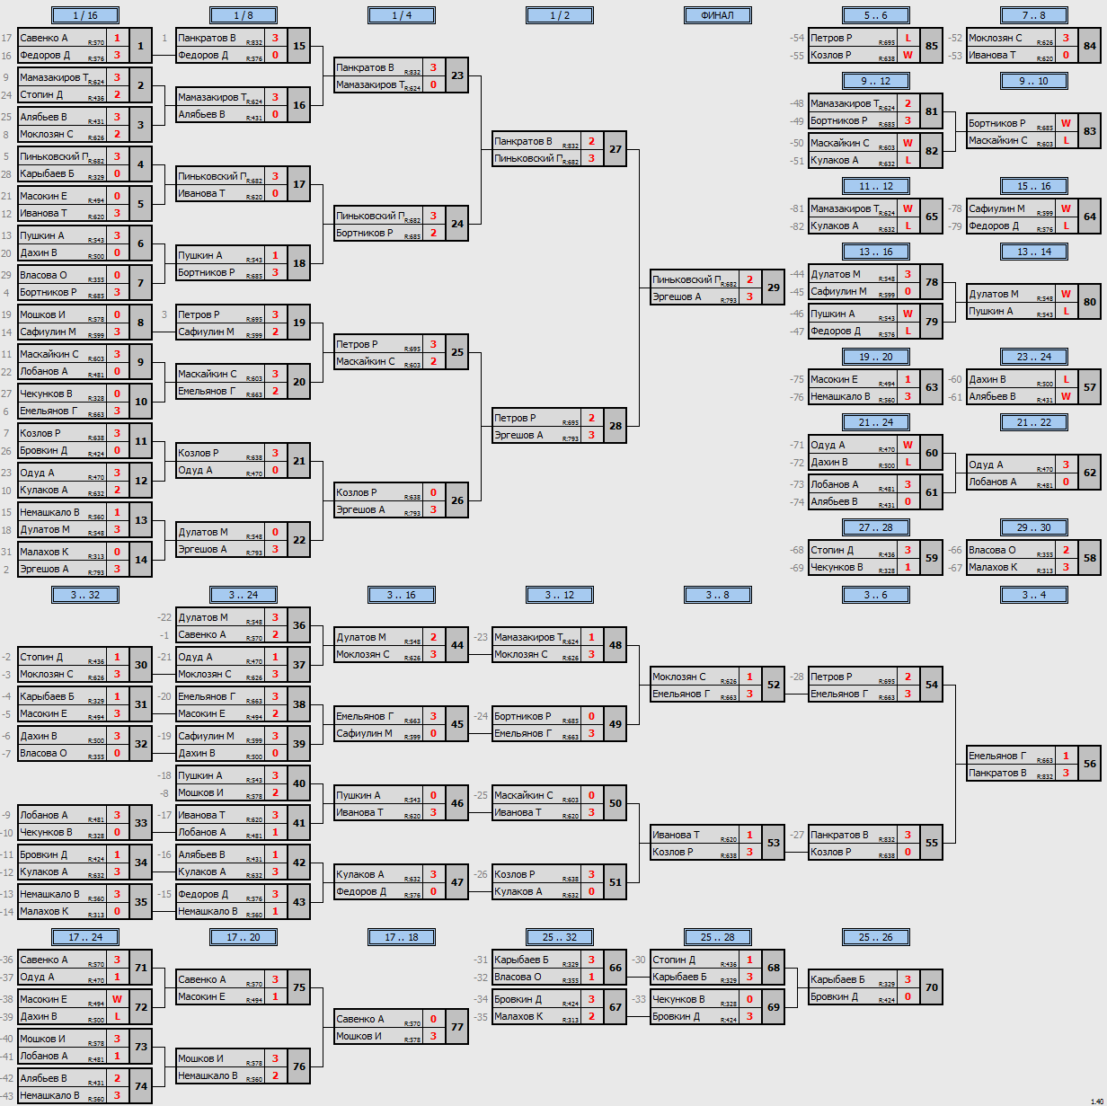The width and height of the screenshot is (1107, 1106).
Task: Click Бортников Р in match 83
Action: pyautogui.click(x=996, y=123)
